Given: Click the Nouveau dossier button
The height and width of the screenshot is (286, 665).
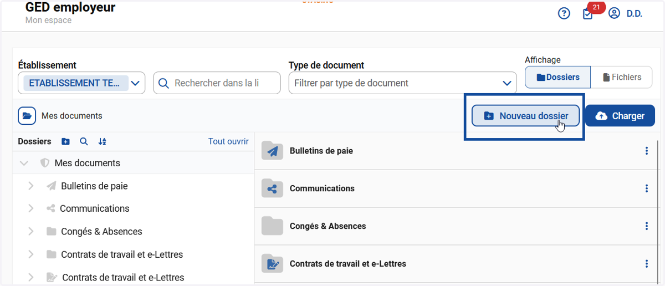Looking at the screenshot, I should click(x=525, y=116).
